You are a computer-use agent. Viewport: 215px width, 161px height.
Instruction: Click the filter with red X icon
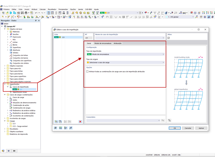(146, 13)
